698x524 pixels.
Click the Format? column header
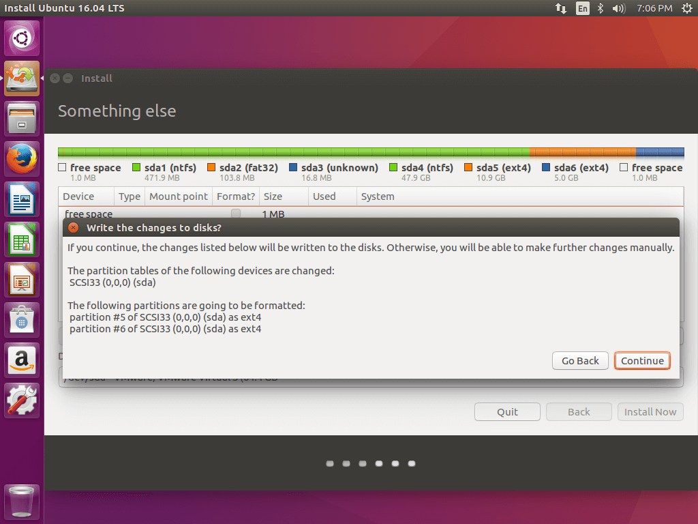click(236, 196)
